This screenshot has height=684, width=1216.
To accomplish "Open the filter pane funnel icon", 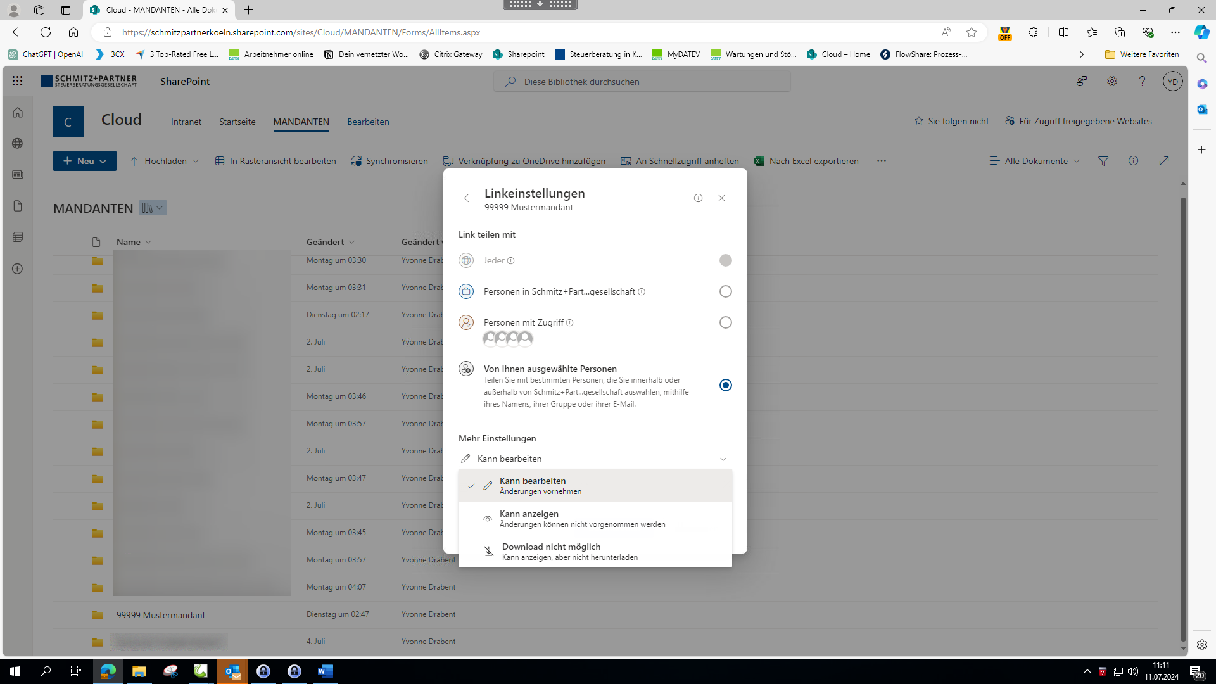I will pos(1103,161).
